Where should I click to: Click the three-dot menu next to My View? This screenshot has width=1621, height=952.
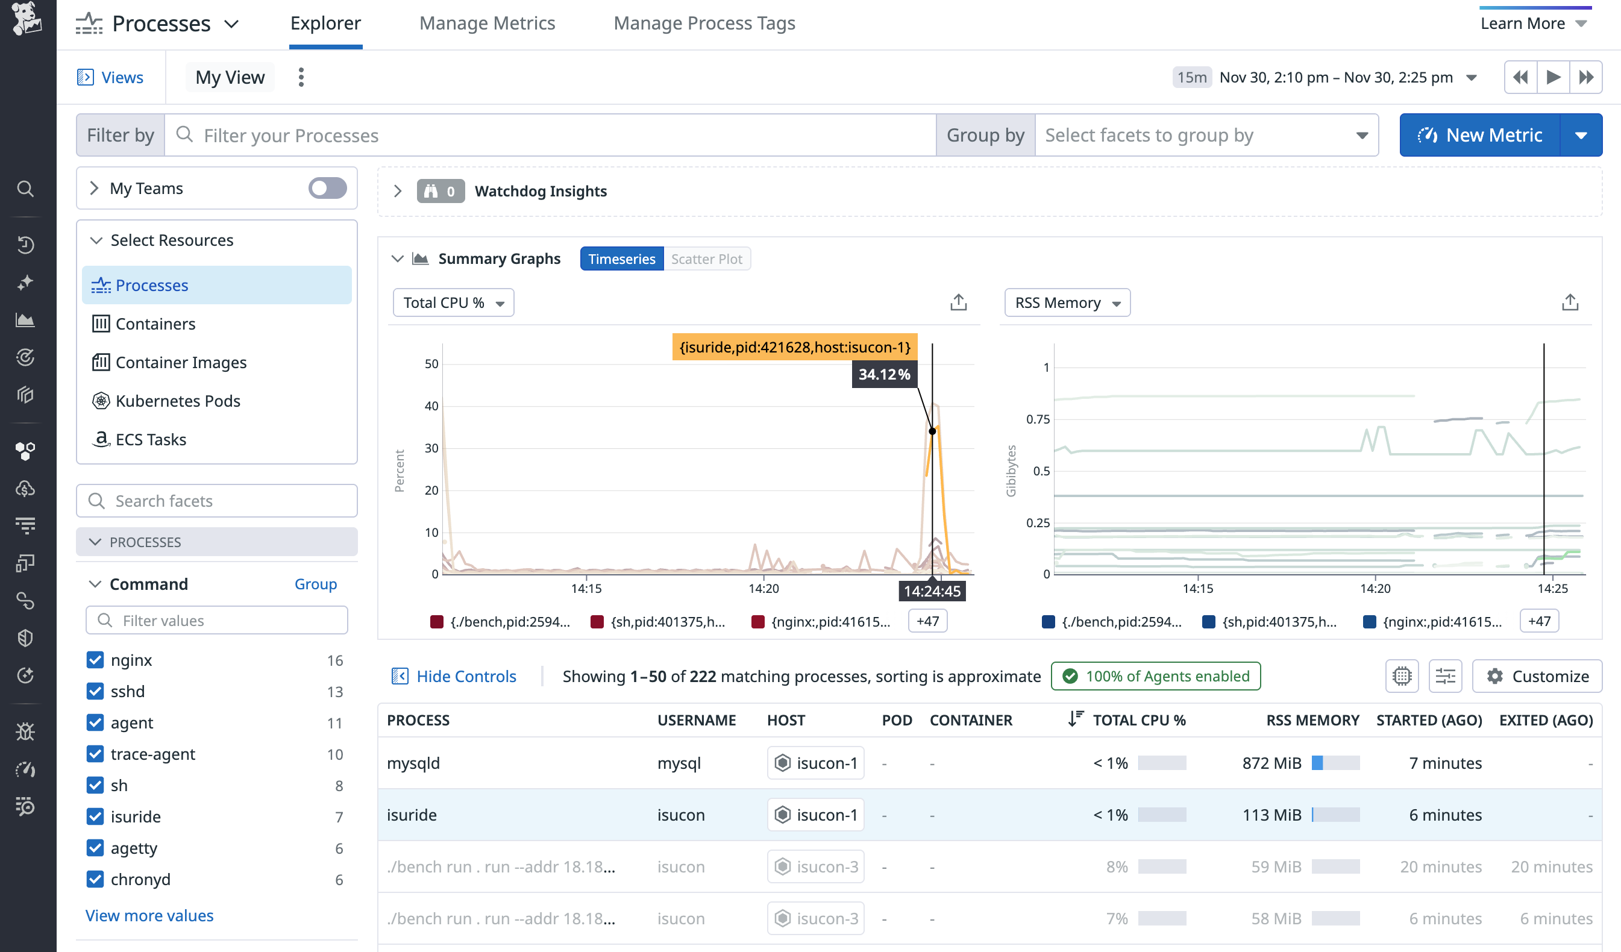pyautogui.click(x=301, y=77)
